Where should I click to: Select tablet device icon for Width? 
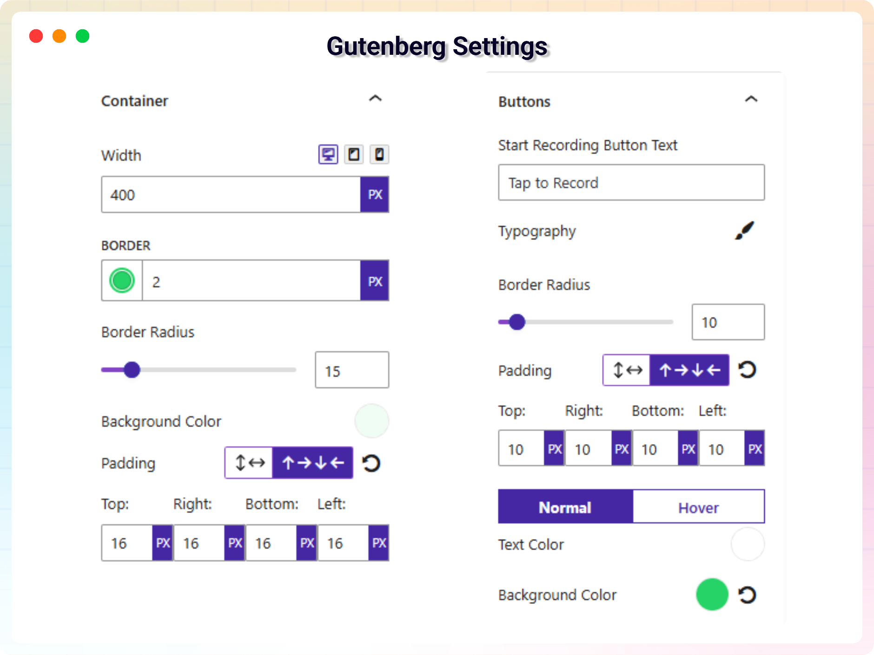pos(354,154)
